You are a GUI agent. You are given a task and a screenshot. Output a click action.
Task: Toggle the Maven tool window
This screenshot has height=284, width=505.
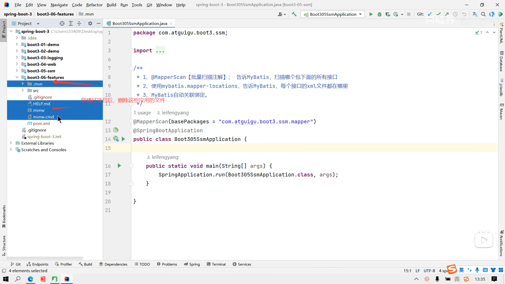pos(501,112)
